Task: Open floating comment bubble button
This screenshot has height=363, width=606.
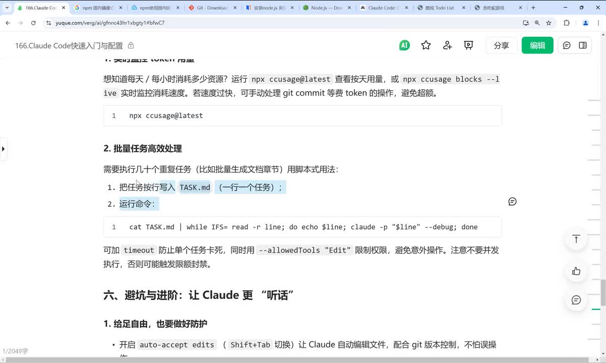Action: pos(576,300)
